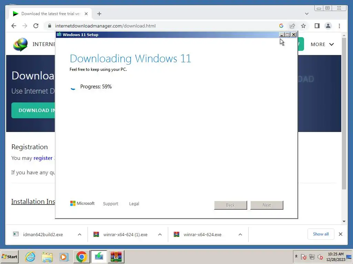The height and width of the screenshot is (264, 353).
Task: Close the Windows 11 Setup window
Action: pyautogui.click(x=294, y=35)
